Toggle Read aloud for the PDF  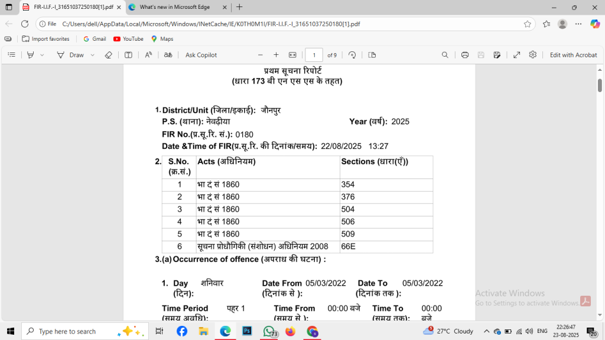click(x=148, y=55)
